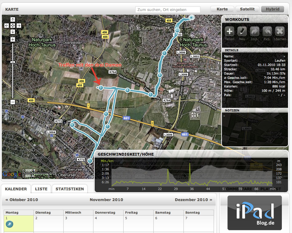The image size is (292, 233).
Task: Pan the map up with arrow
Action: tap(13, 20)
